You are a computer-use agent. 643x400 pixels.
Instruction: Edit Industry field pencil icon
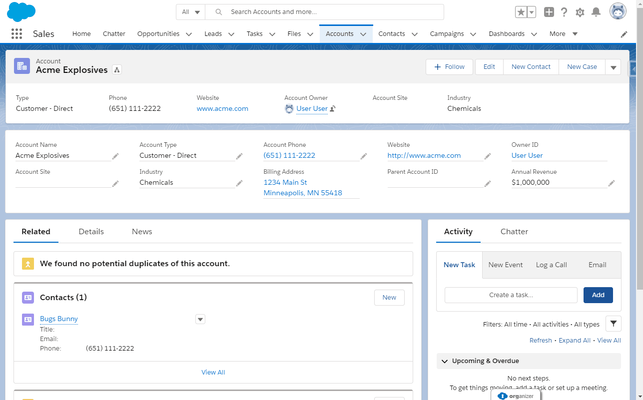tap(239, 183)
